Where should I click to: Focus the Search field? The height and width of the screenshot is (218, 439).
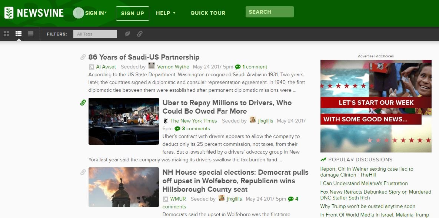[270, 12]
